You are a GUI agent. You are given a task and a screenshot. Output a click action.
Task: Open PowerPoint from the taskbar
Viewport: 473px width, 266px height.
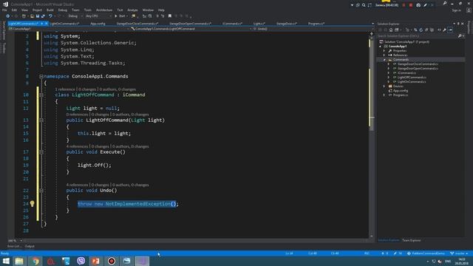click(x=96, y=261)
